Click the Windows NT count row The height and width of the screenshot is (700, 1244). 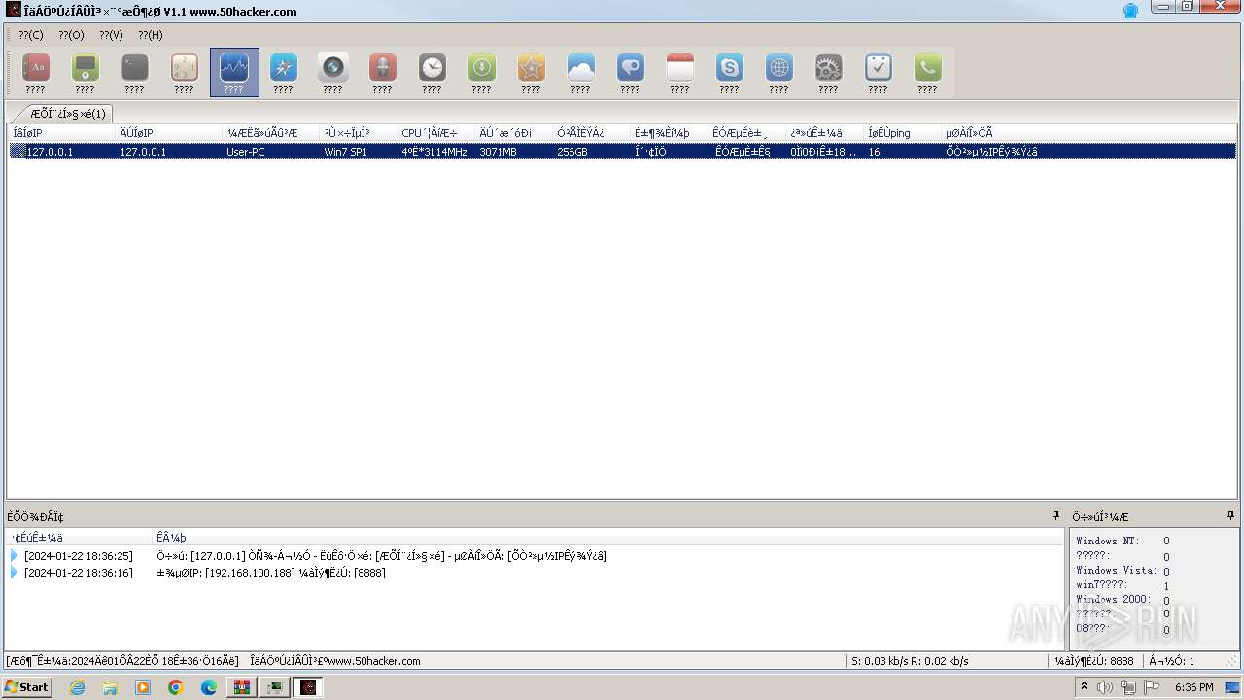1123,542
